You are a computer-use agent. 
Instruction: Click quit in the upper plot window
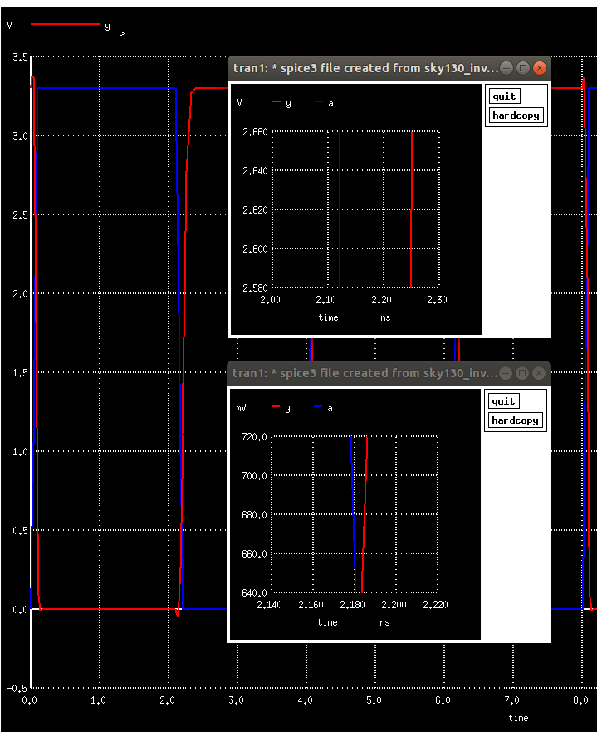coord(504,96)
